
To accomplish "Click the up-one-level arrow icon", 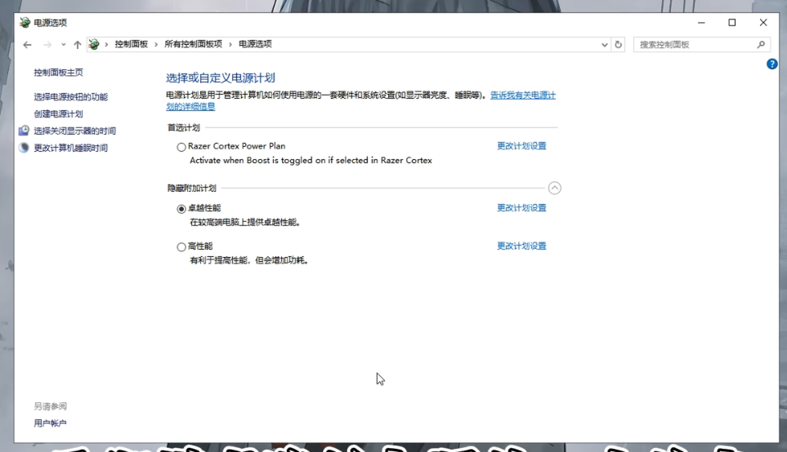I will 78,45.
